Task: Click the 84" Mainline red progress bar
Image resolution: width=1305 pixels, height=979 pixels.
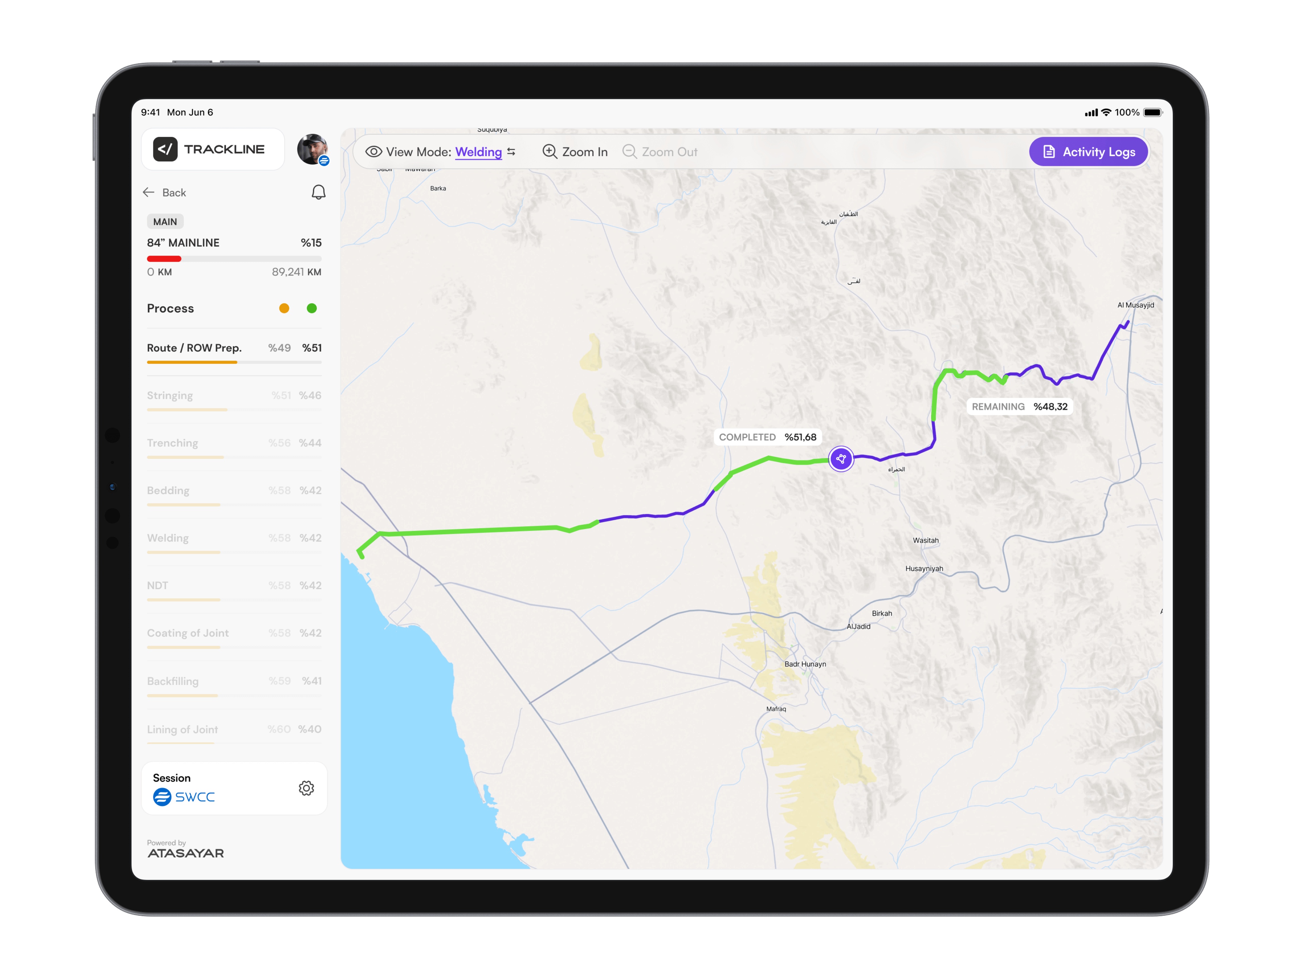Action: (x=164, y=258)
